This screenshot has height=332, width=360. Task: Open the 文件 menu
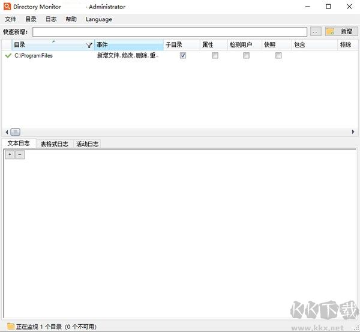11,19
